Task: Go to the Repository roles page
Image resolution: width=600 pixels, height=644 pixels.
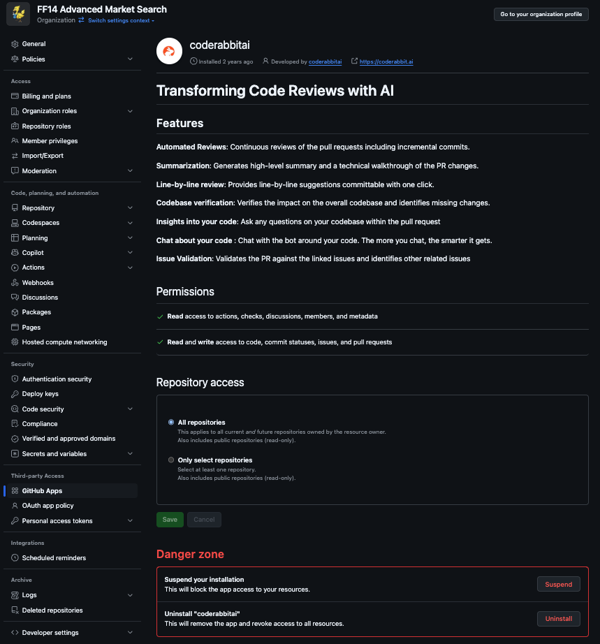Action: [x=46, y=126]
